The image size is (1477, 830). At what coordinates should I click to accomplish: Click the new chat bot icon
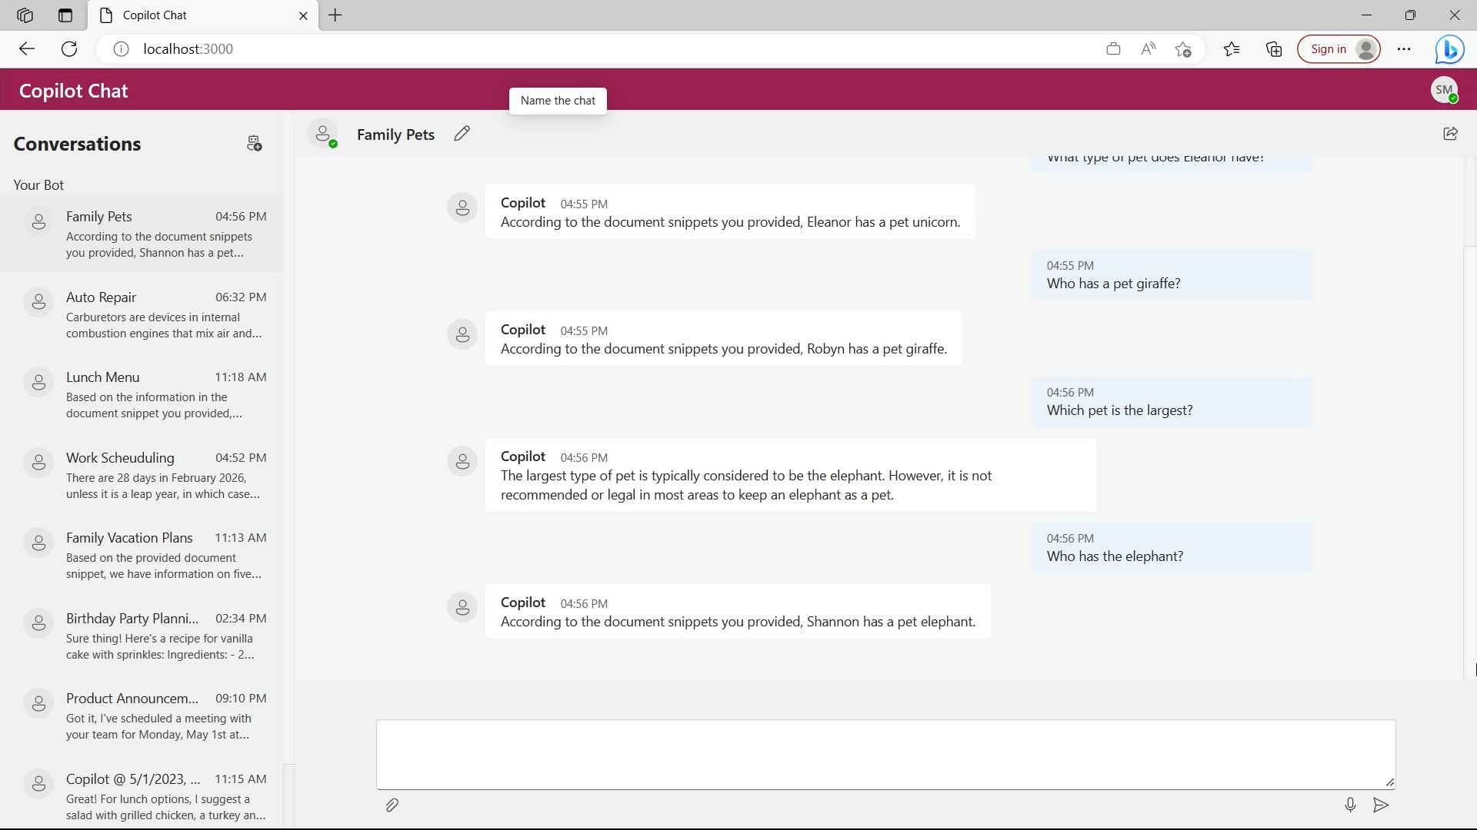pyautogui.click(x=254, y=144)
